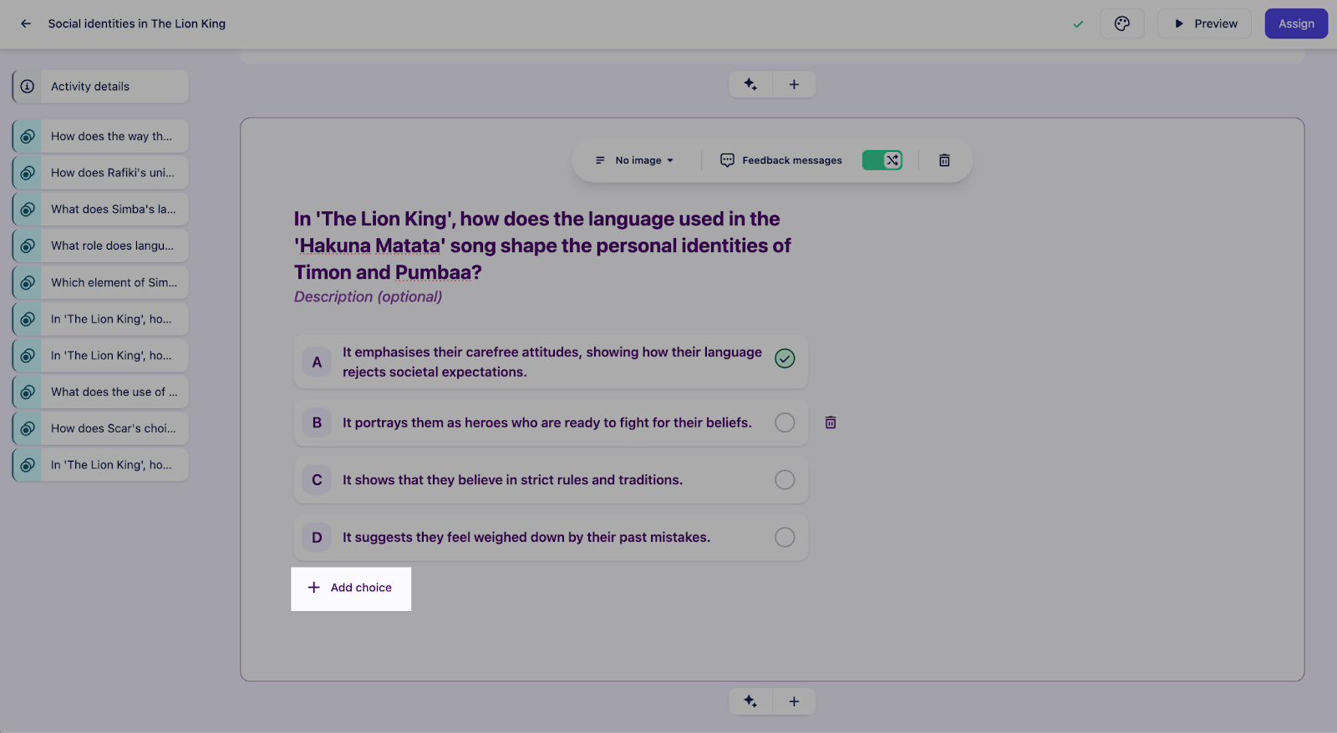1337x733 pixels.
Task: Click the Preview button
Action: coord(1204,23)
